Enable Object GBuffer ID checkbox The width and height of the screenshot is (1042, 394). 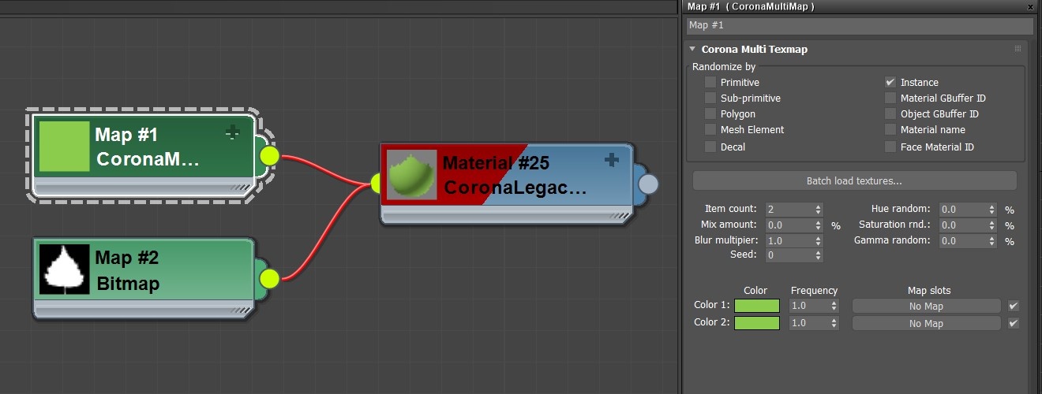point(890,113)
